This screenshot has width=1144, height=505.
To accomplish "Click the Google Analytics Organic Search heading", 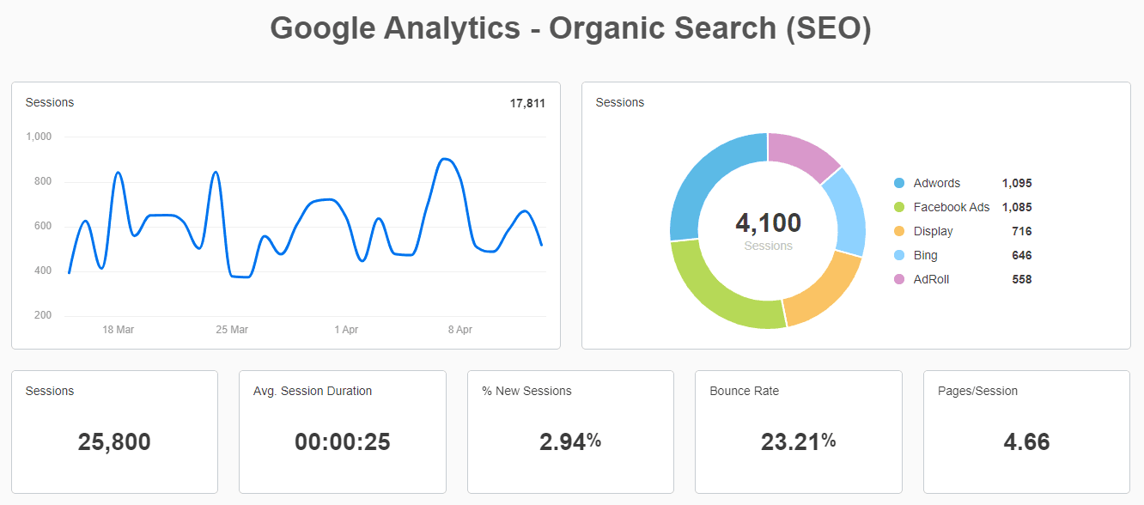I will 571,28.
